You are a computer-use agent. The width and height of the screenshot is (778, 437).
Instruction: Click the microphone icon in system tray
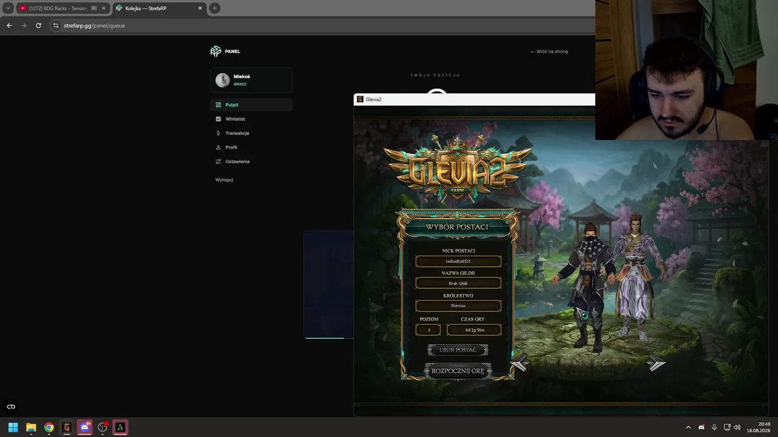point(714,427)
